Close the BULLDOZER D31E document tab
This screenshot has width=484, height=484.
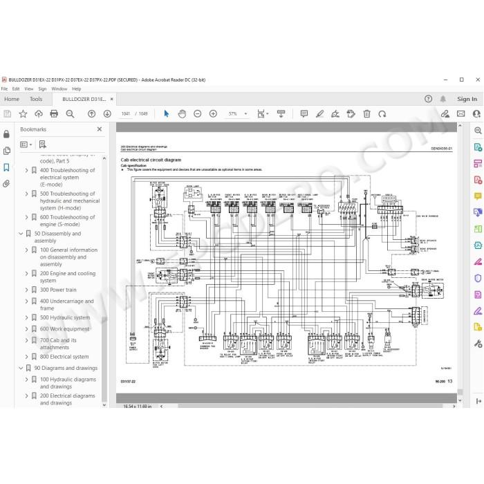coord(112,99)
